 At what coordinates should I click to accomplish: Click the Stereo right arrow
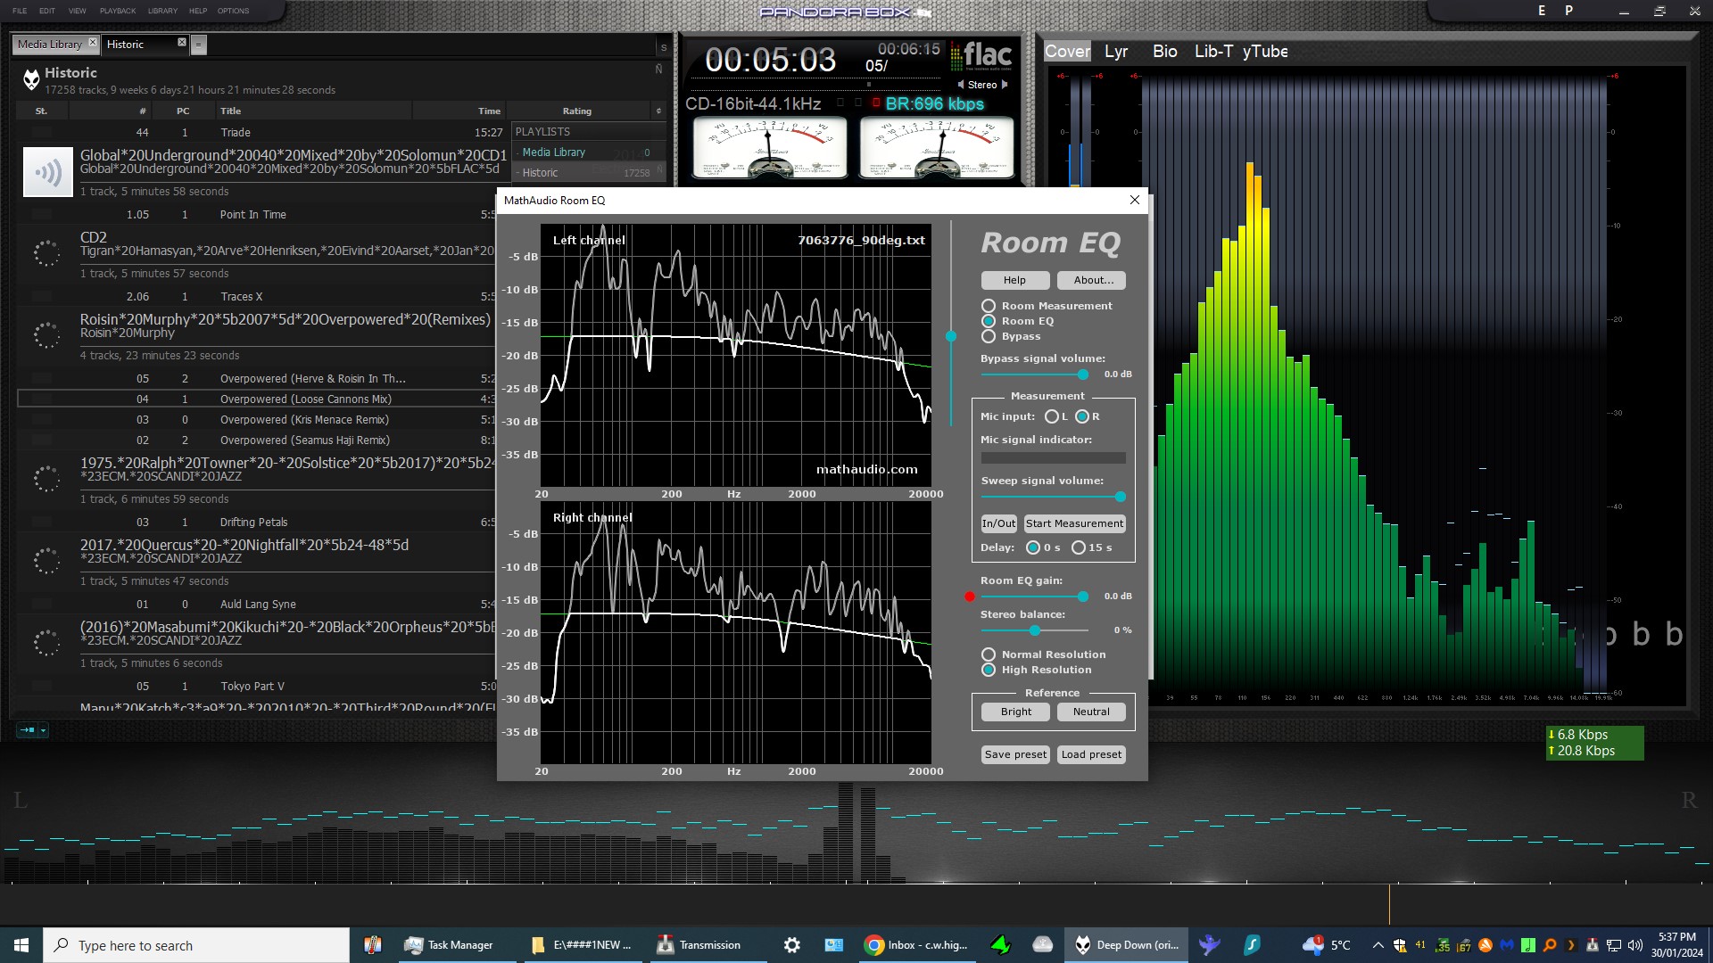tap(1005, 85)
